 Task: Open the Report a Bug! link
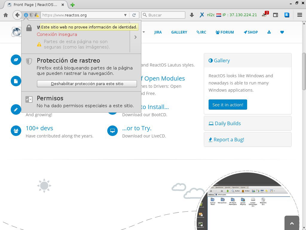[227, 140]
